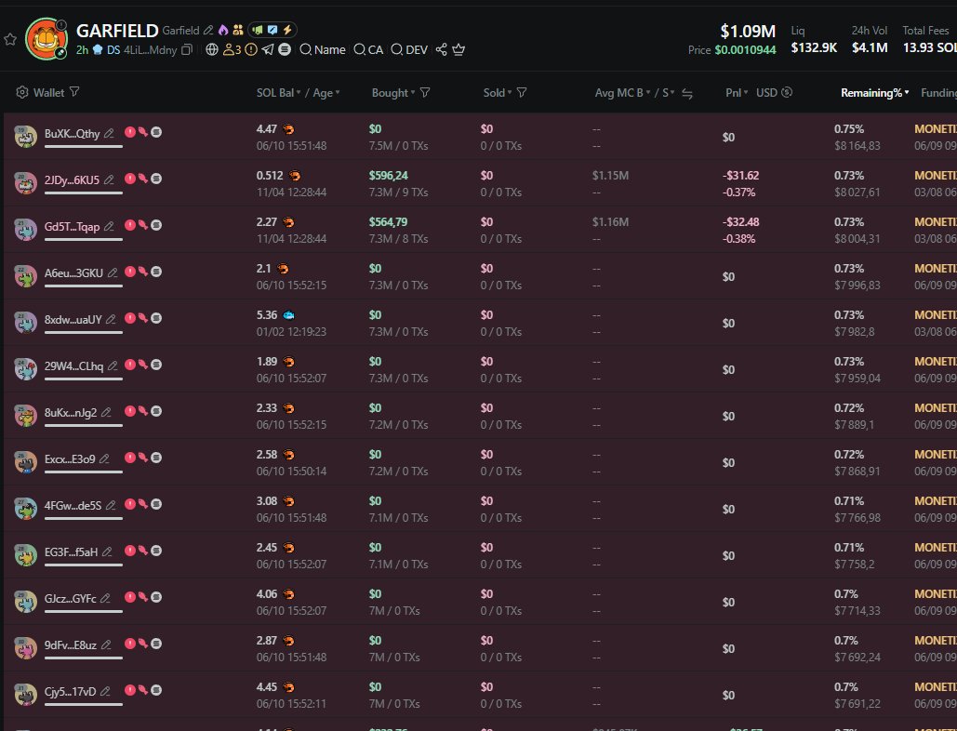Image resolution: width=957 pixels, height=731 pixels.
Task: Open wallet 8xdw...uaUY avatar
Action: pyautogui.click(x=26, y=322)
